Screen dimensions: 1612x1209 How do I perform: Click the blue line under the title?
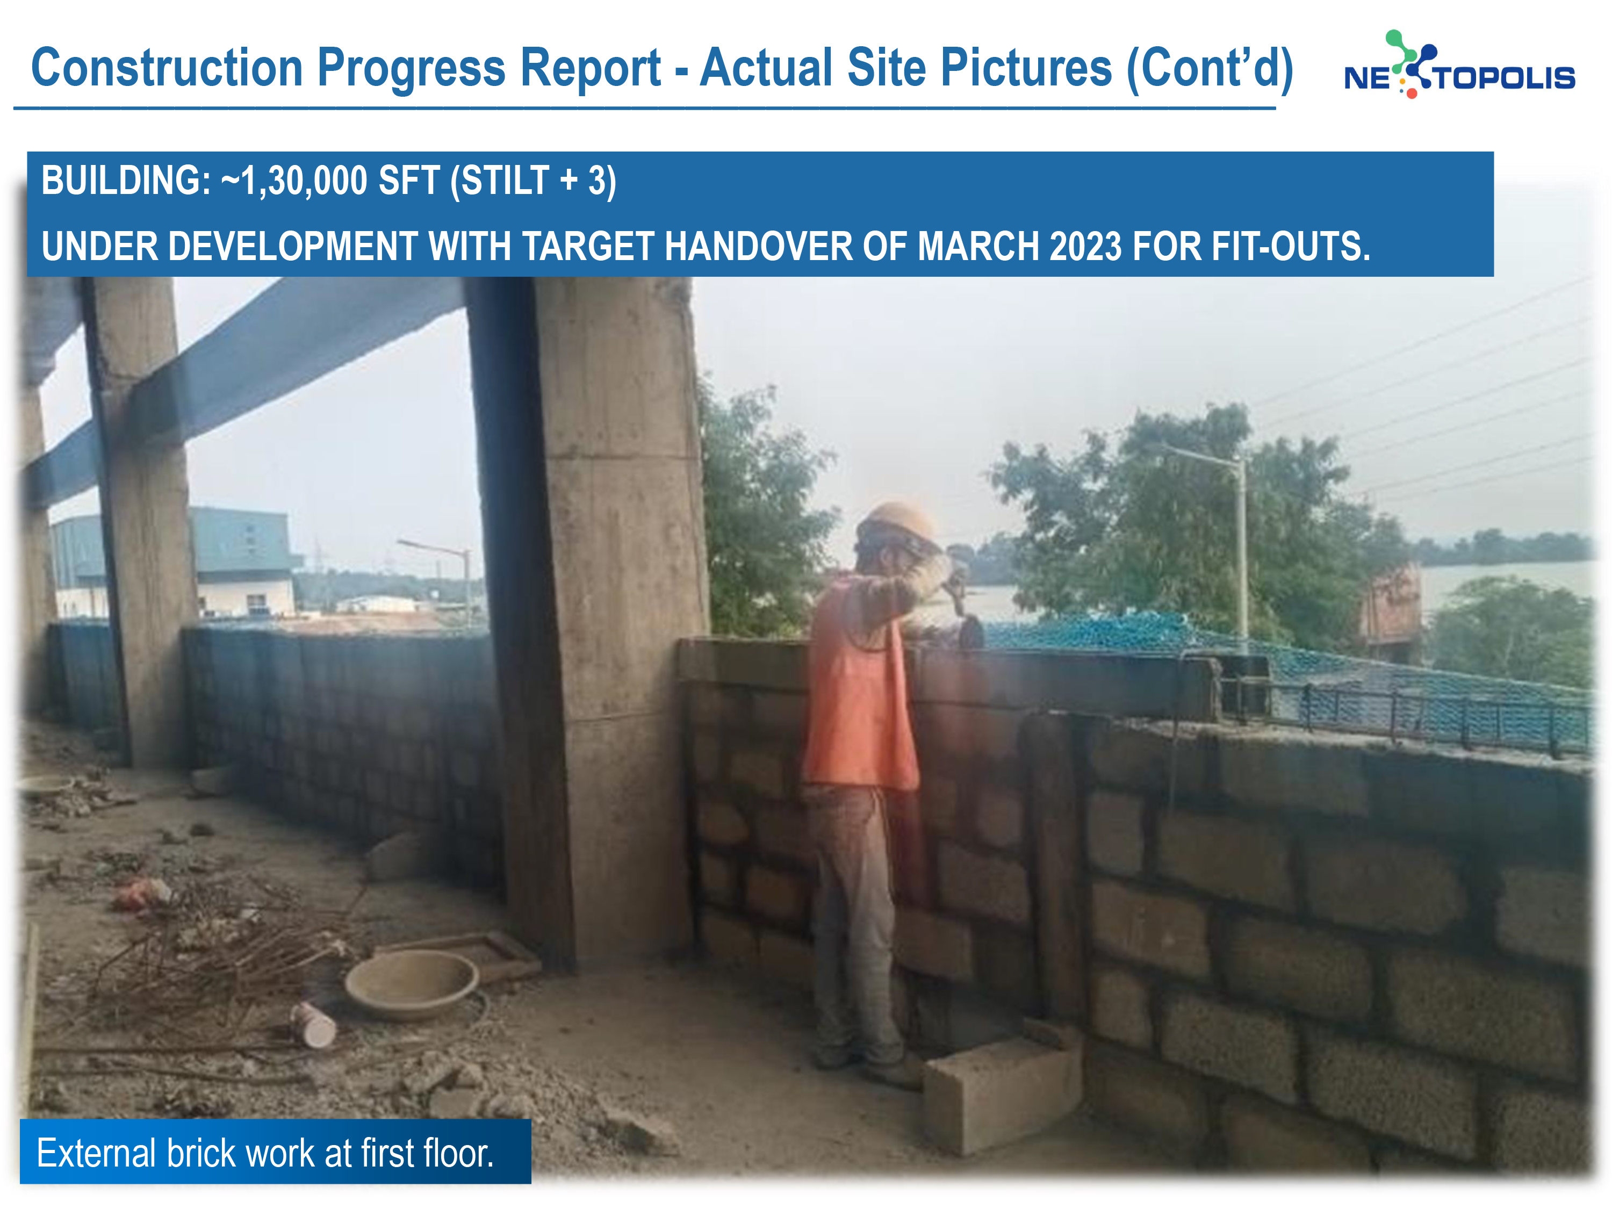point(644,109)
